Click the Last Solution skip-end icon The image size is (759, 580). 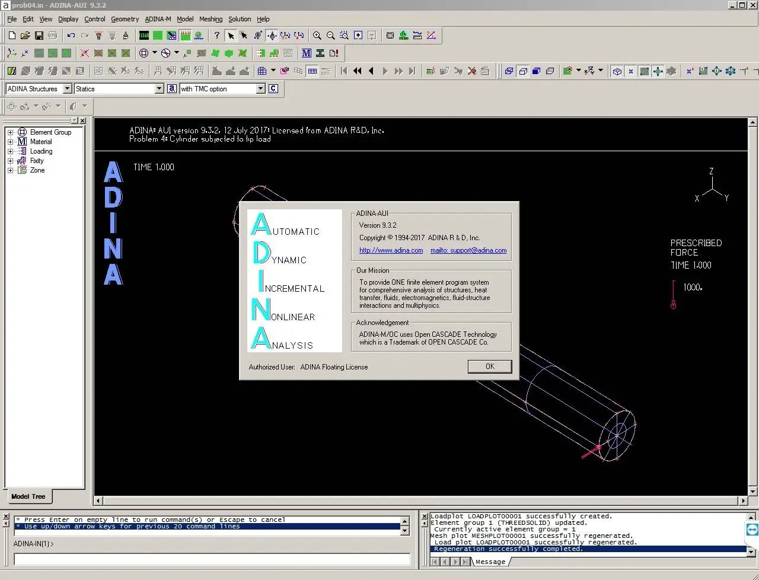(x=412, y=71)
